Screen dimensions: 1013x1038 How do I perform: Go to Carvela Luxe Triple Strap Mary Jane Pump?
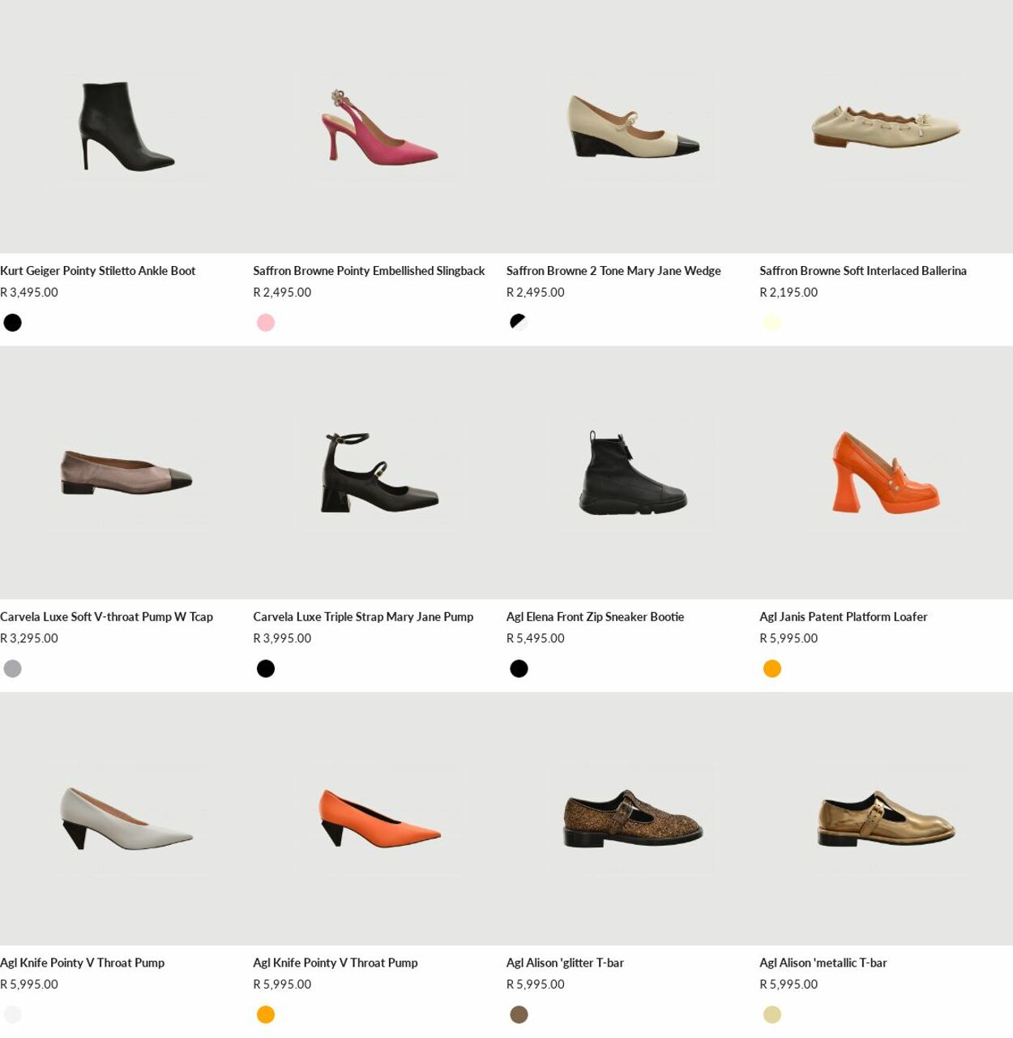coord(363,617)
